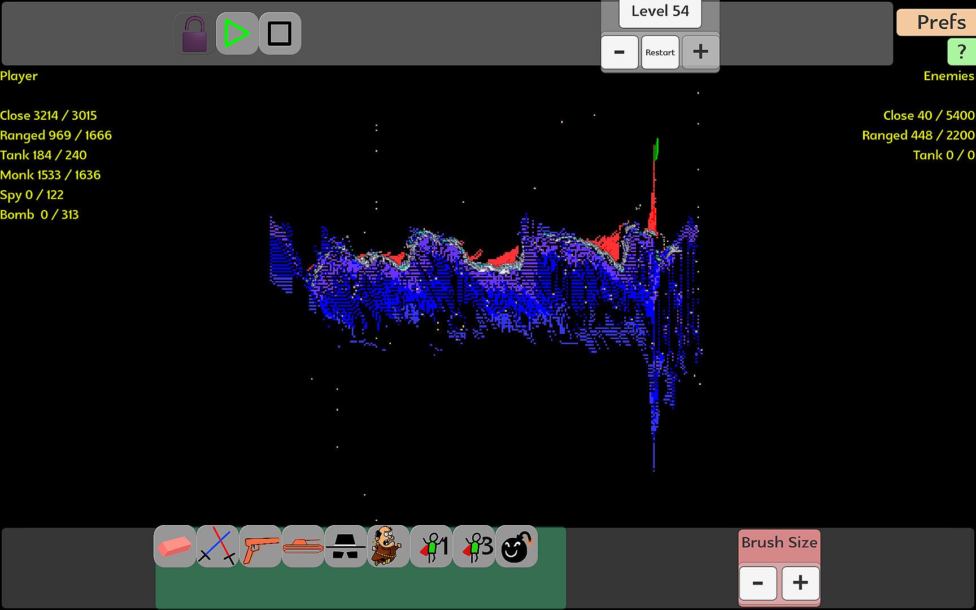The image size is (976, 610).
Task: Click the enemy "Tank 0 / 0" stat
Action: point(944,155)
